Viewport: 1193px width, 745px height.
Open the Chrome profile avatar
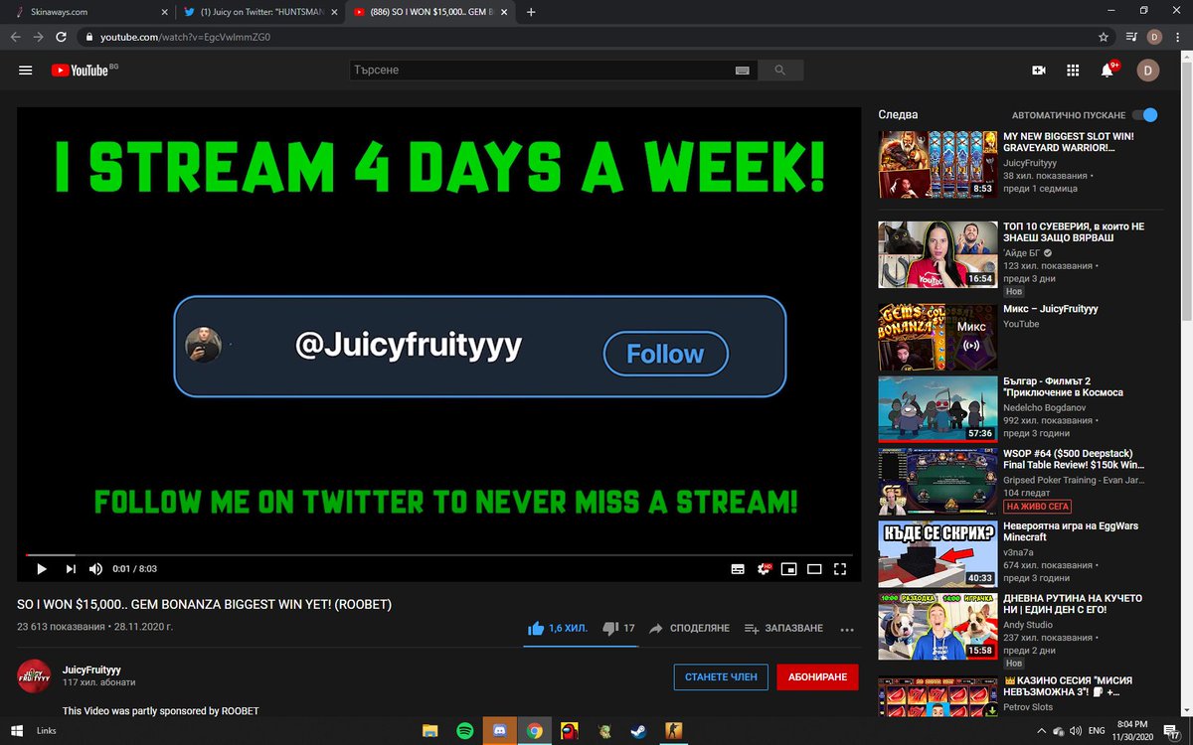pyautogui.click(x=1154, y=37)
